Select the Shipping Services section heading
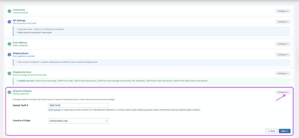 tap(22, 72)
